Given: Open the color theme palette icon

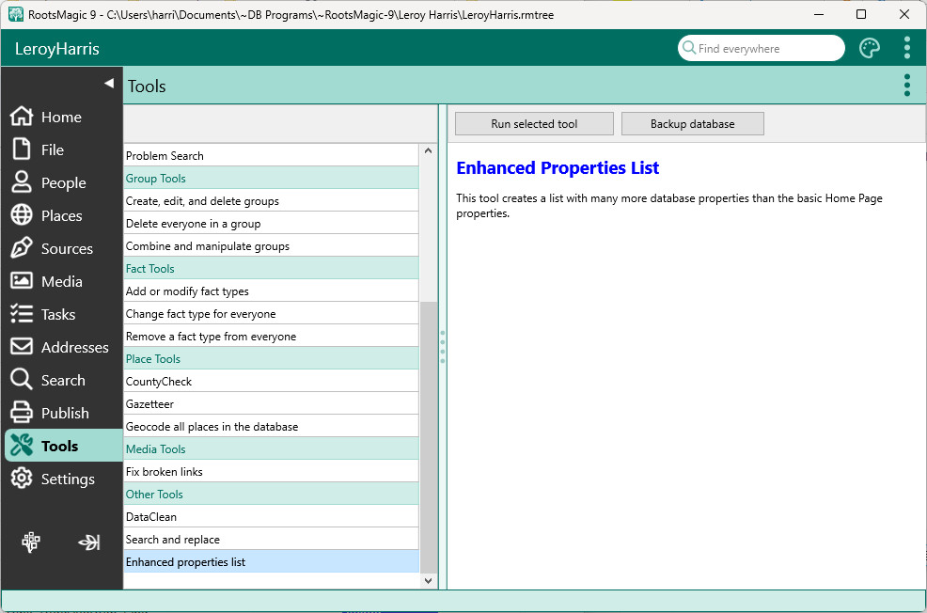Looking at the screenshot, I should [x=870, y=48].
